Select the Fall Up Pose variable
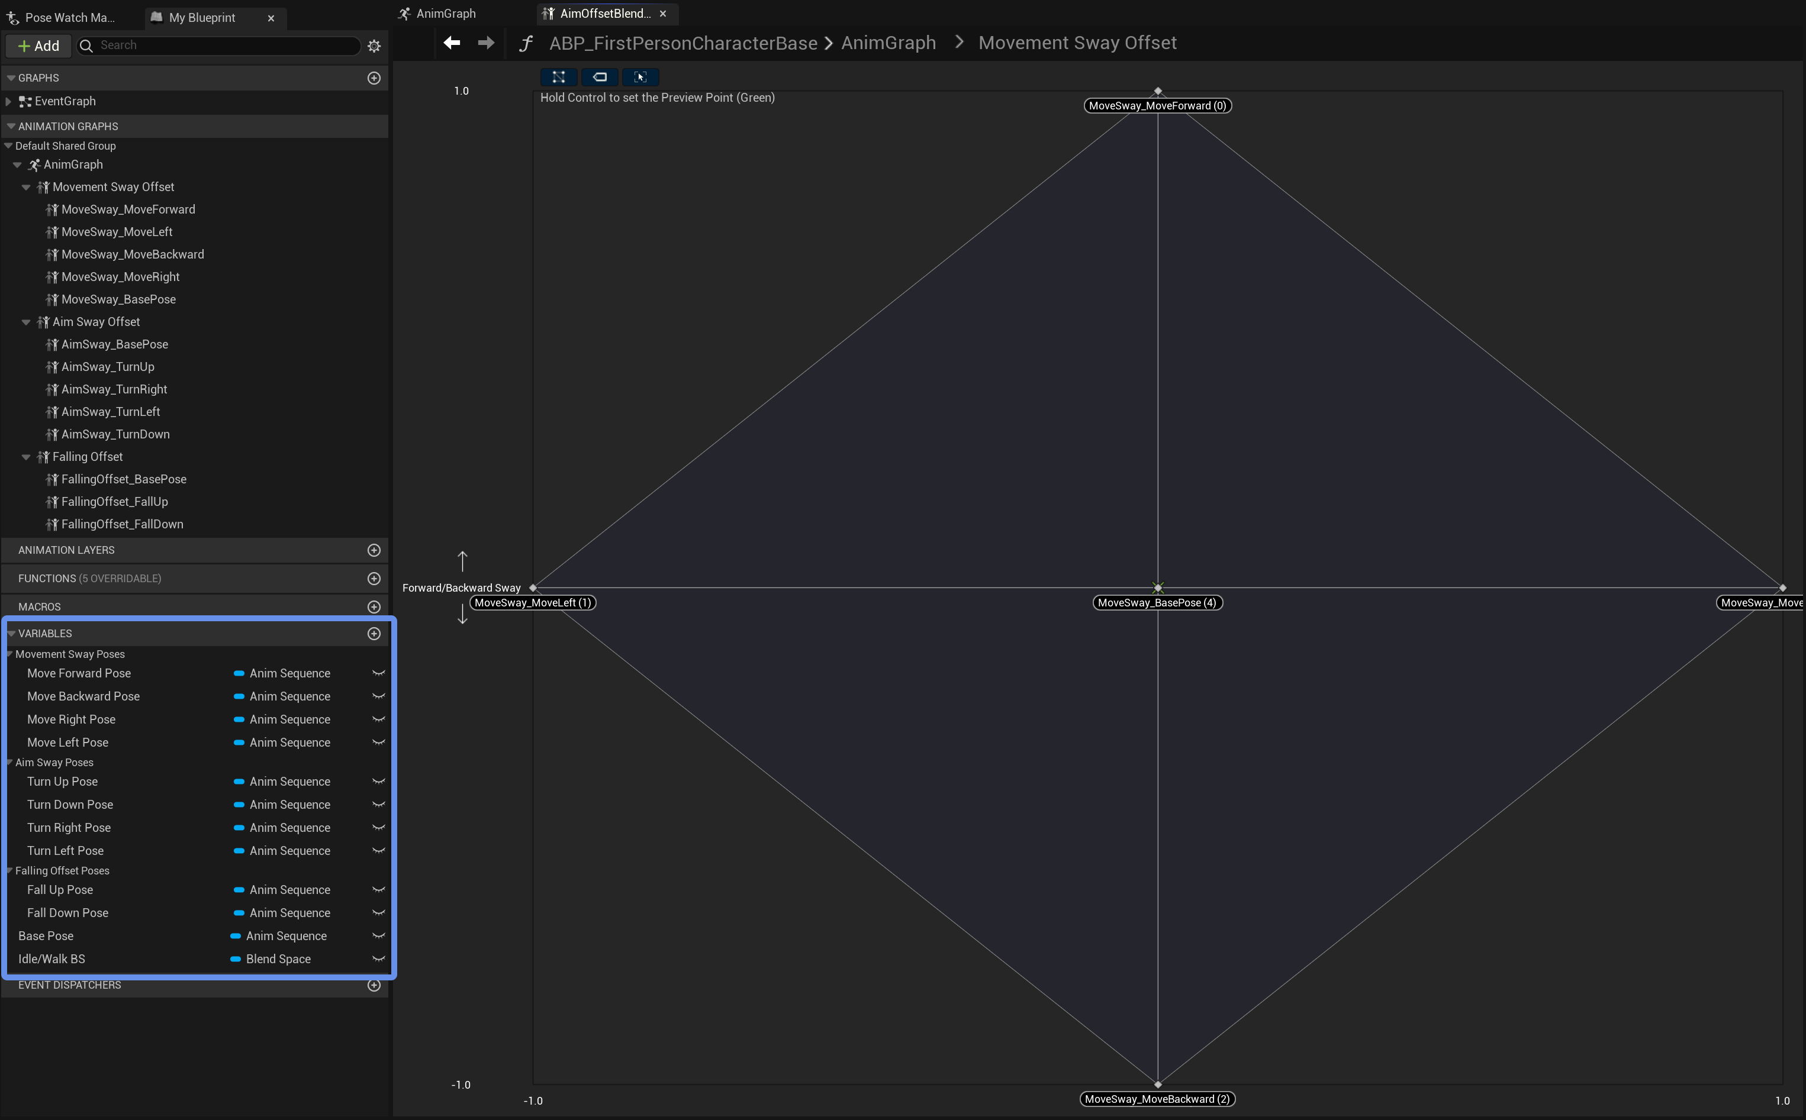 click(x=60, y=890)
